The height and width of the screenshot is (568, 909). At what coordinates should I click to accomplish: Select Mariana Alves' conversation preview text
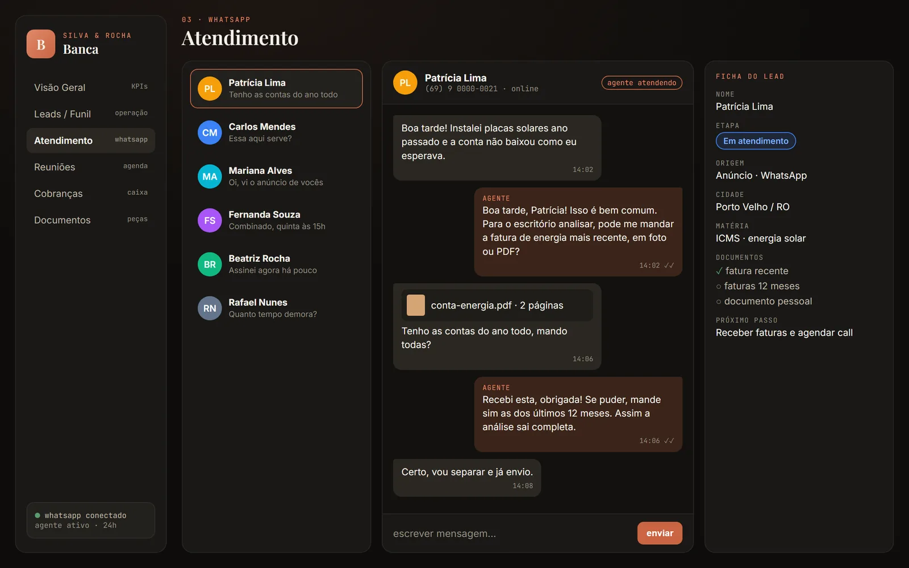276,182
